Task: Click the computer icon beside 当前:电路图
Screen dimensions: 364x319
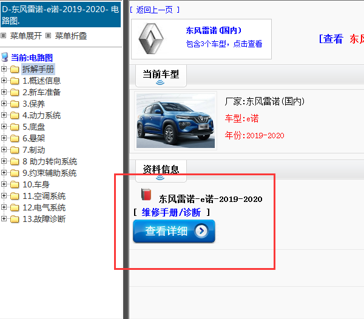Action: (5, 57)
